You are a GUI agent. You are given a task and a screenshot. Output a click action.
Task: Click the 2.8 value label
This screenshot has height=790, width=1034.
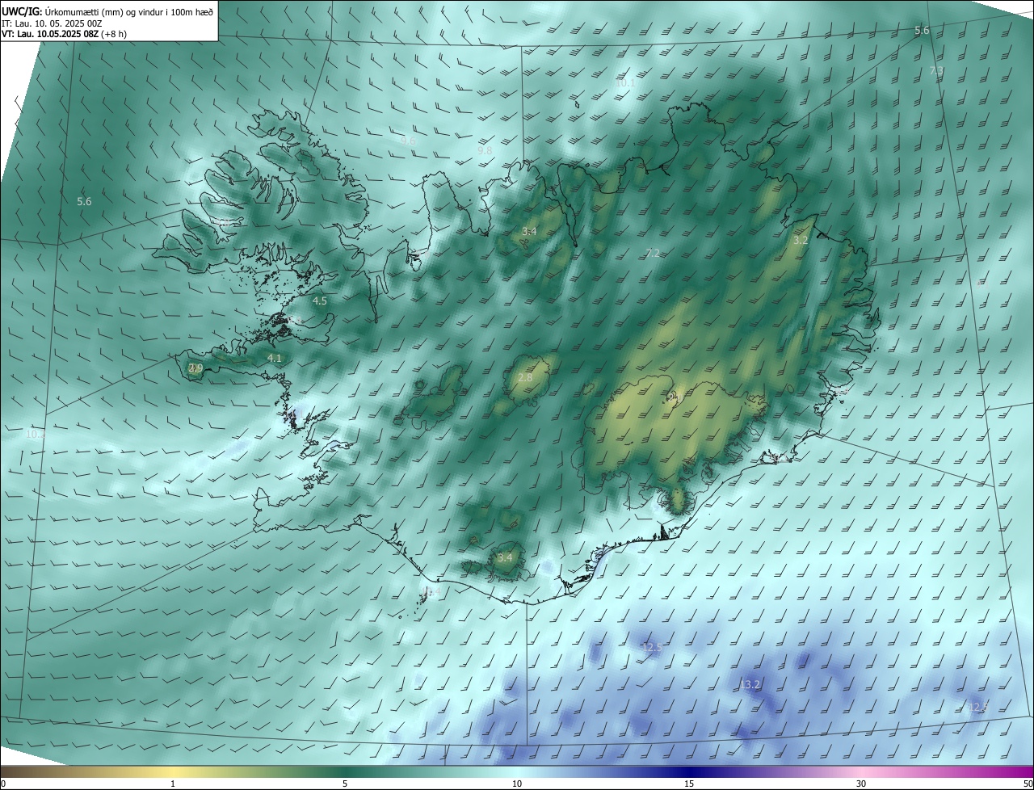coord(525,378)
